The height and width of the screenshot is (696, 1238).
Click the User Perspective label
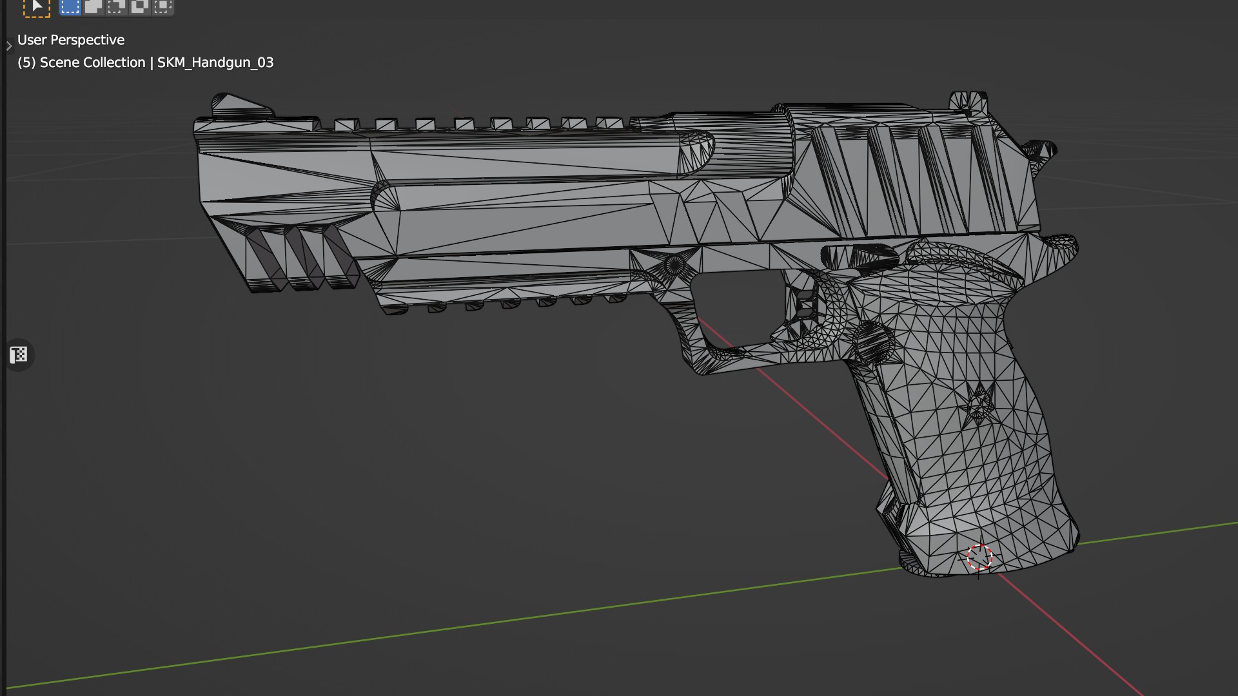pyautogui.click(x=71, y=40)
